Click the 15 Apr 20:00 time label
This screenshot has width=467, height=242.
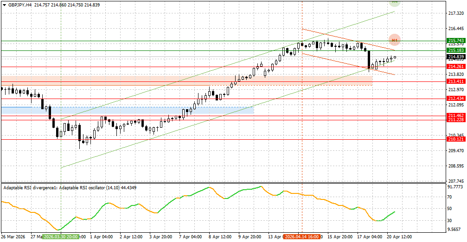(340, 237)
